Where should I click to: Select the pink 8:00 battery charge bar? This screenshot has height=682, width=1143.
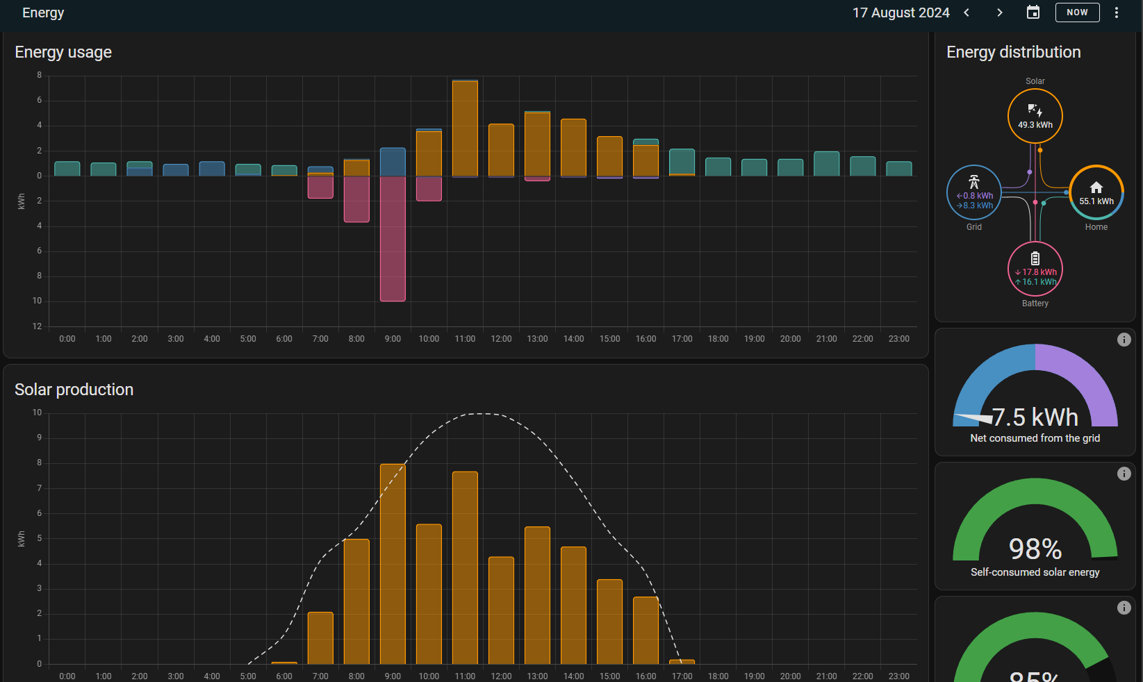coord(356,199)
